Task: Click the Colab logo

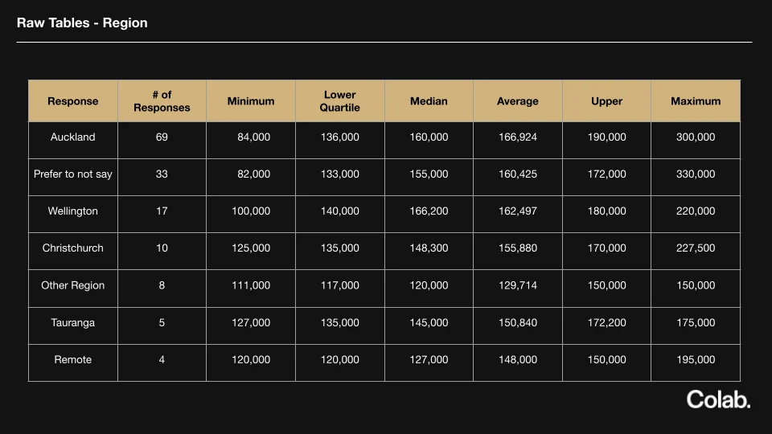Action: tap(718, 399)
